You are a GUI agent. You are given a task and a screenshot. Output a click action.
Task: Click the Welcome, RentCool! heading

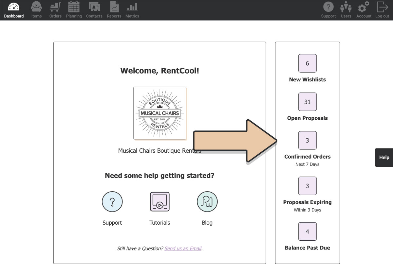[160, 71]
